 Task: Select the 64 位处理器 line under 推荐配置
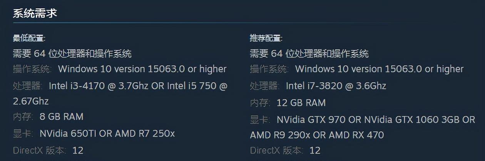point(309,53)
